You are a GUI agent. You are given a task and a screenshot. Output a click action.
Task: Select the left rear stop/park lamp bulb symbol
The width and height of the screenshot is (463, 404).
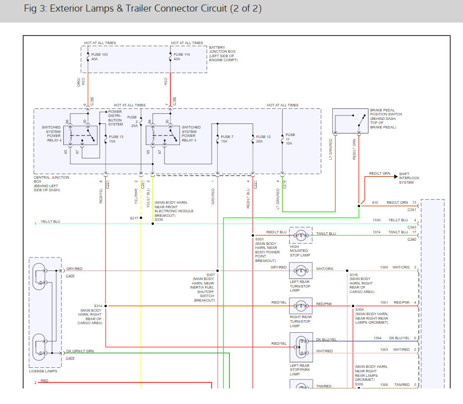301,347
